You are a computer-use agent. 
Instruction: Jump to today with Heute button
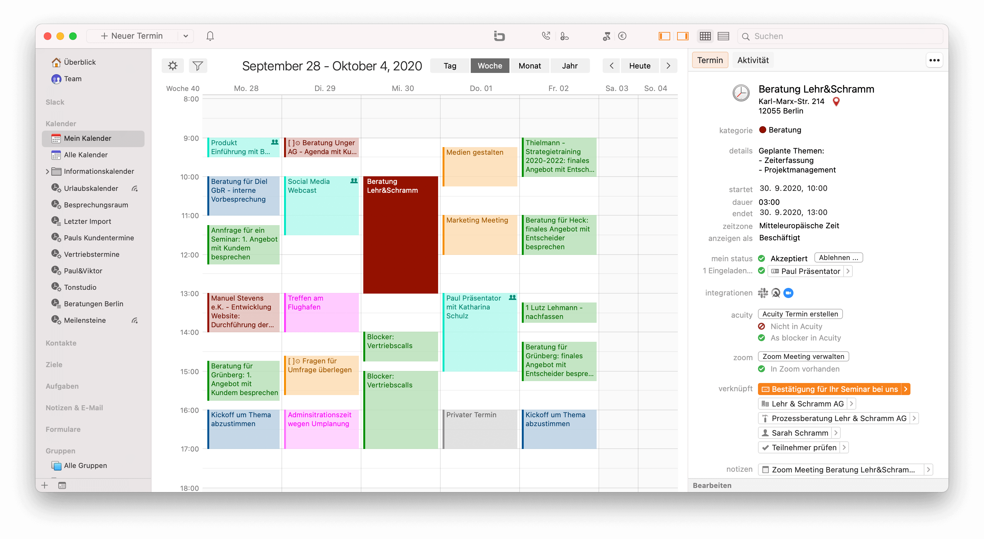click(639, 66)
